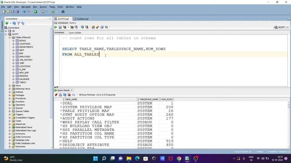Click the Unshared SQL Worksheet icon
291x163 pixels.
(93, 27)
